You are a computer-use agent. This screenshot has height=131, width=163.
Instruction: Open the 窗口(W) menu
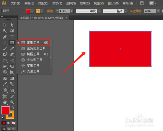[113, 3]
